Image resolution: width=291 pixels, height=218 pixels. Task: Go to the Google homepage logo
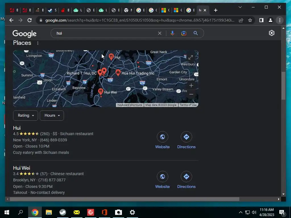(x=24, y=33)
